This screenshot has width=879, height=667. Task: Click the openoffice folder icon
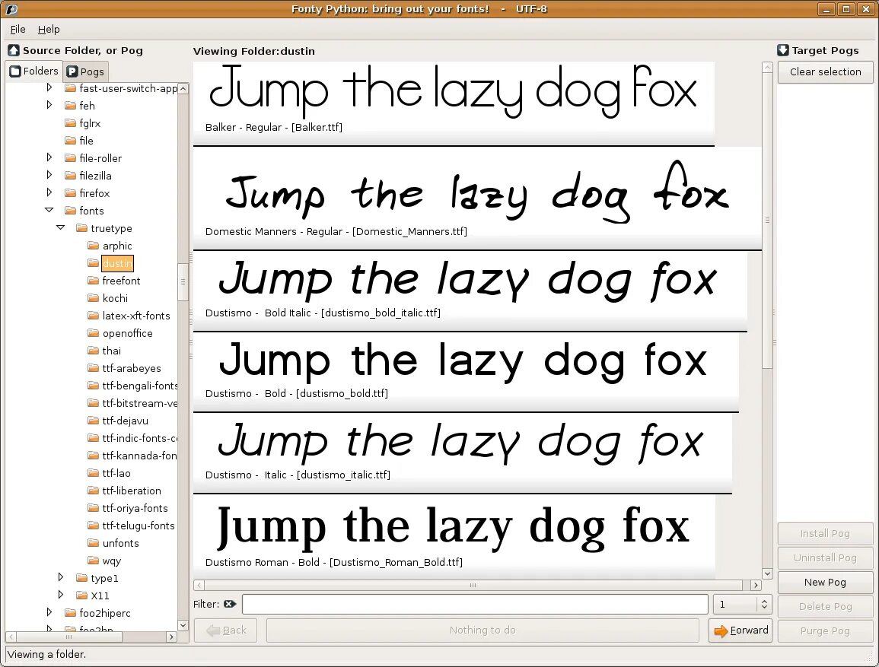click(x=93, y=332)
